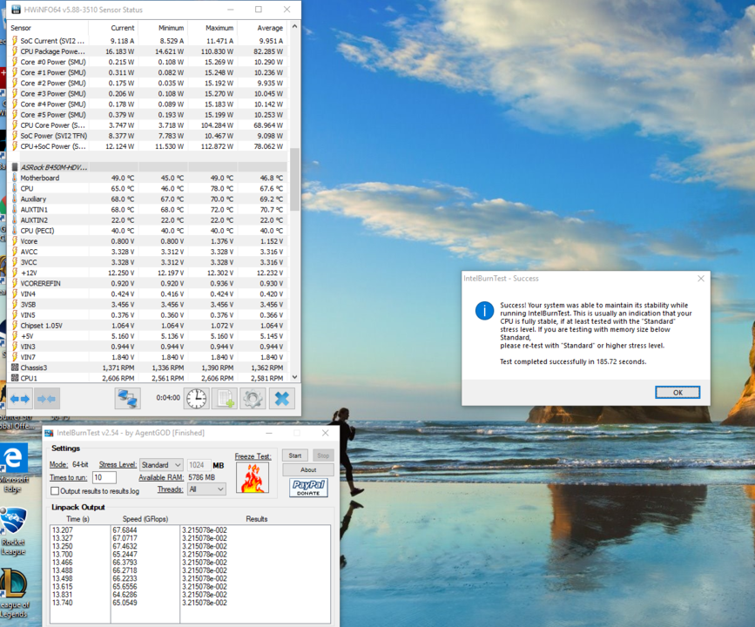Screen dimensions: 755x627
Task: Open Microsoft Edge desktop shortcut
Action: point(13,468)
